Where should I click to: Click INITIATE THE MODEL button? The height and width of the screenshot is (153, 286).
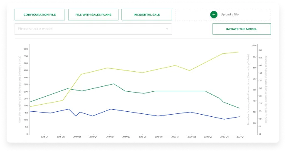tap(242, 29)
